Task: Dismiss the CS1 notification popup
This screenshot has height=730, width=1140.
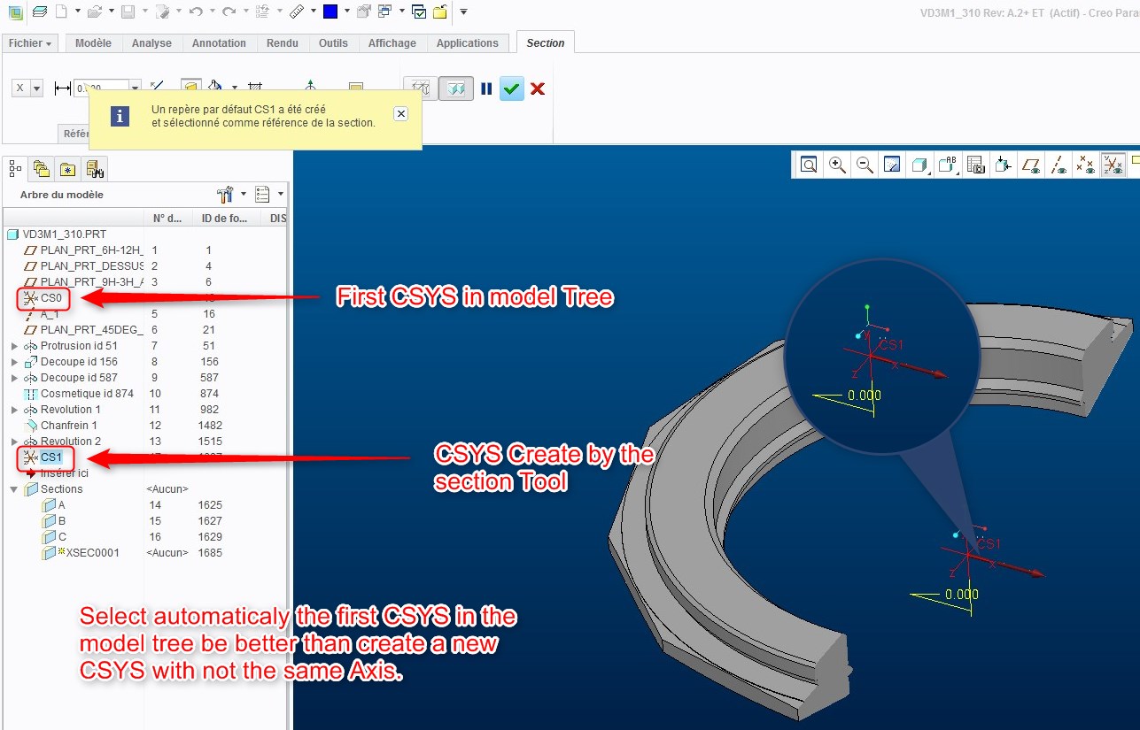Action: 400,114
